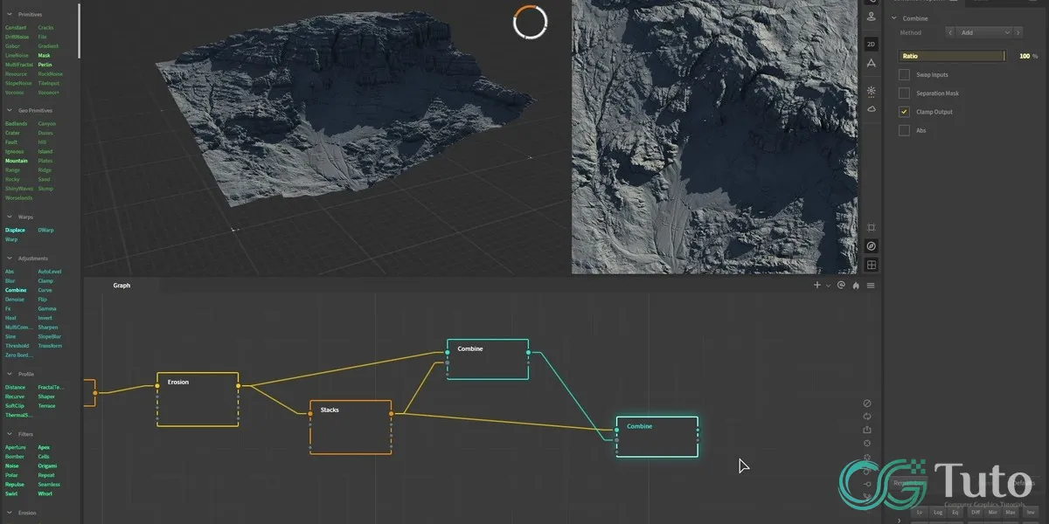
Task: Click the Ratio slider in properties panel
Action: pyautogui.click(x=952, y=55)
